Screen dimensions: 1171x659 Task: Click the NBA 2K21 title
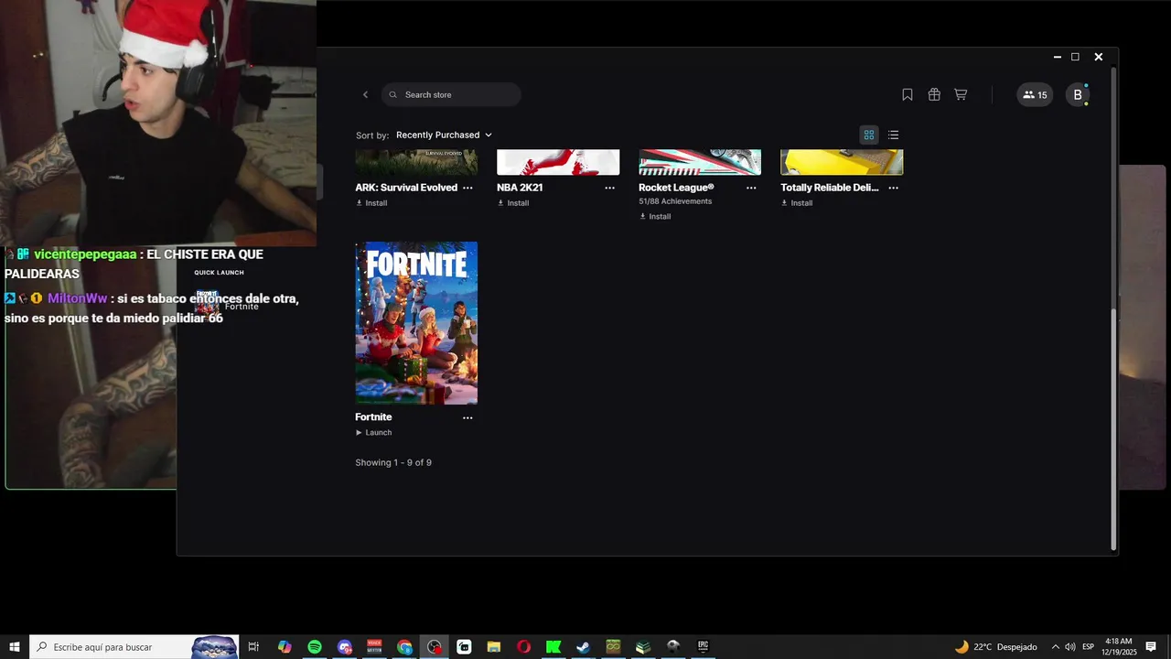tap(520, 188)
